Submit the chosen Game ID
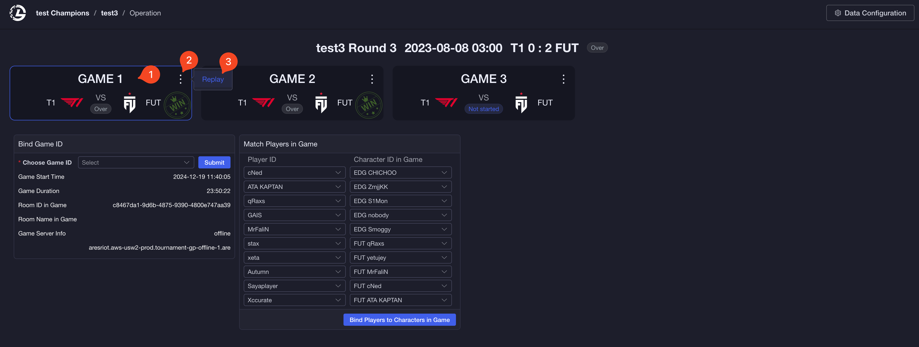Screen dimensions: 919x347 (x=214, y=162)
